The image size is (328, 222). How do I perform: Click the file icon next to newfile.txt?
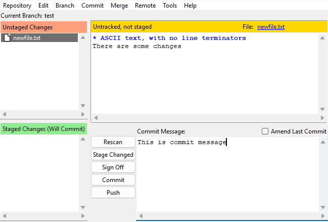pyautogui.click(x=7, y=38)
